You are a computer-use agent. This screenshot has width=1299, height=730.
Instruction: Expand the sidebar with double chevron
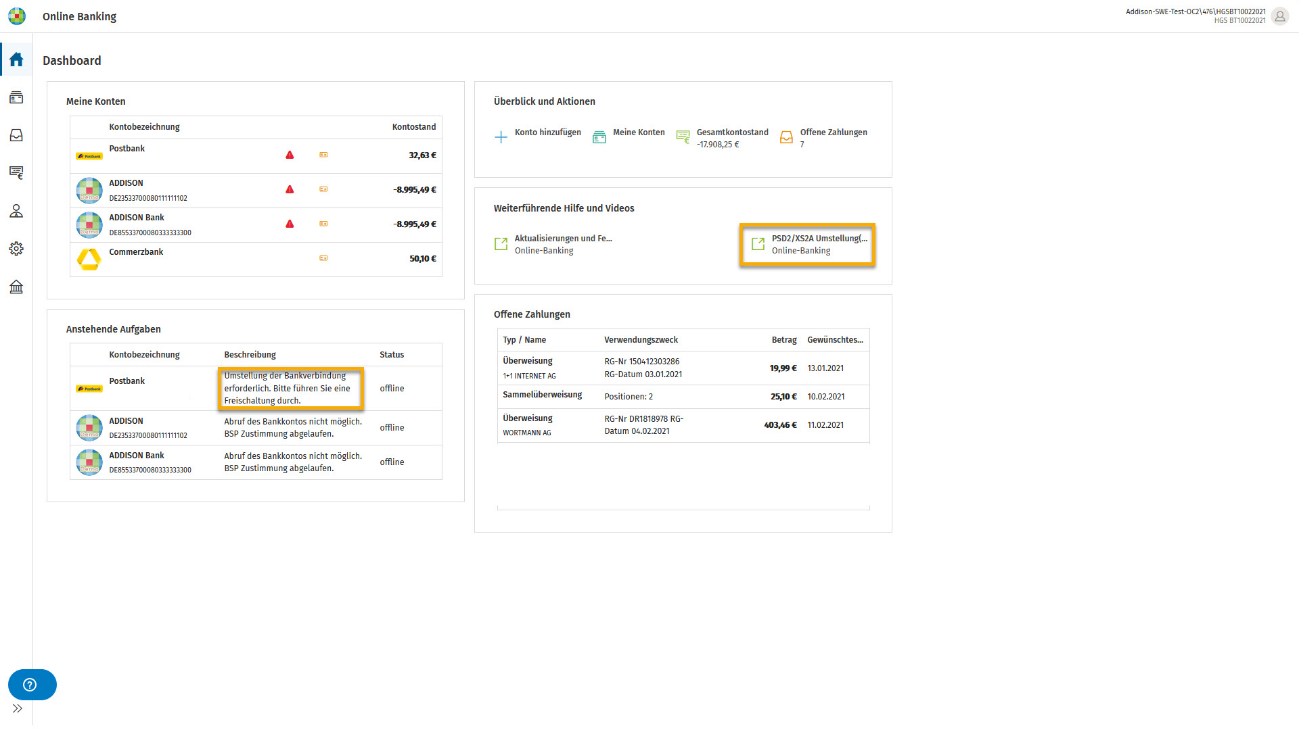18,708
